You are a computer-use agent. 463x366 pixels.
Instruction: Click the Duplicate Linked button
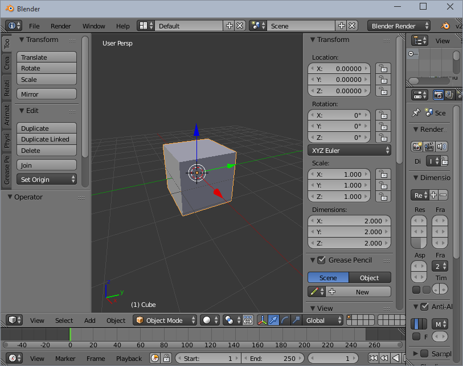click(47, 139)
